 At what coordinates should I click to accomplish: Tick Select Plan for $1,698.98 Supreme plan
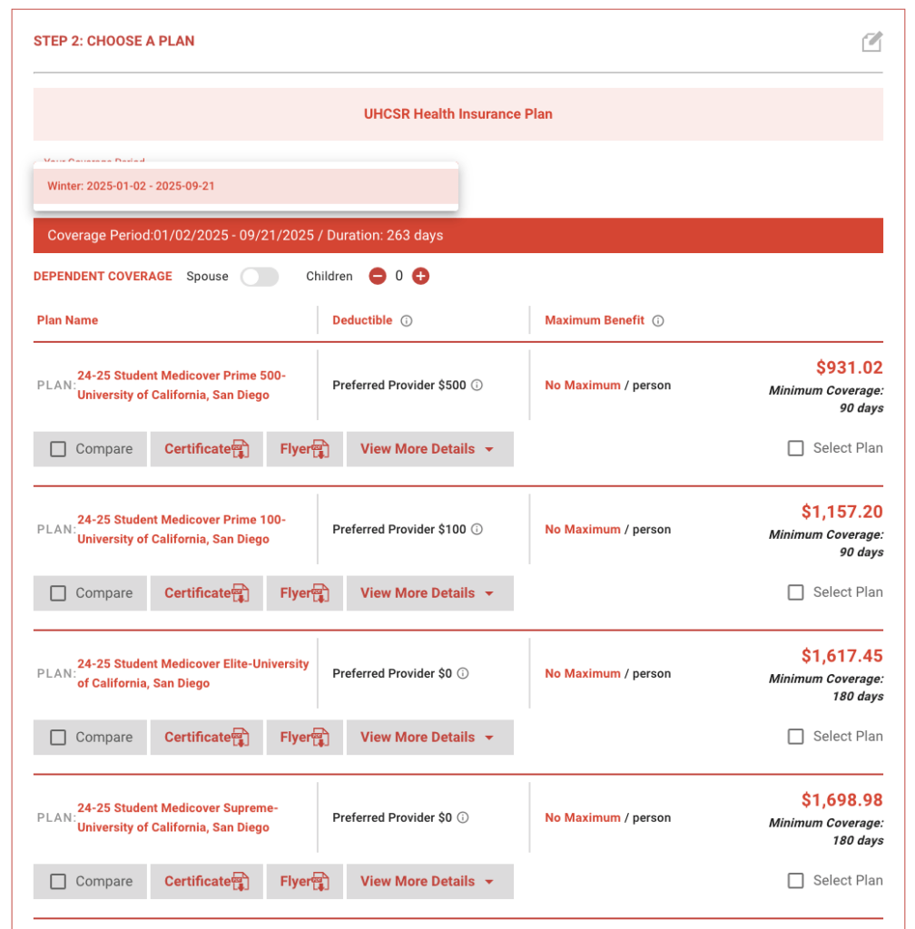[x=795, y=880]
